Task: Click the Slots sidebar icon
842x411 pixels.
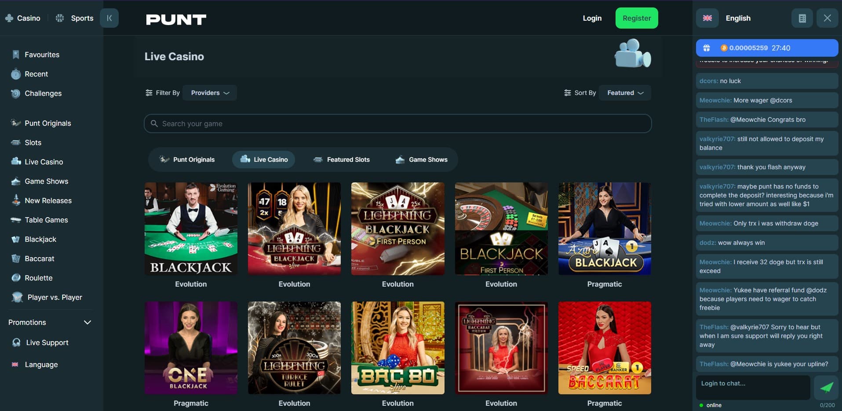Action: pos(16,142)
